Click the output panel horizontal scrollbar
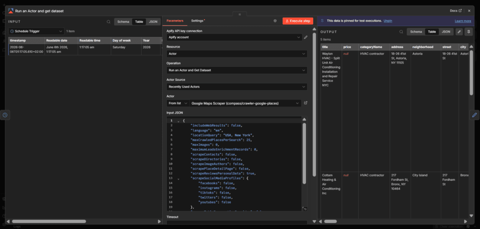480x229 pixels. (x=330, y=222)
